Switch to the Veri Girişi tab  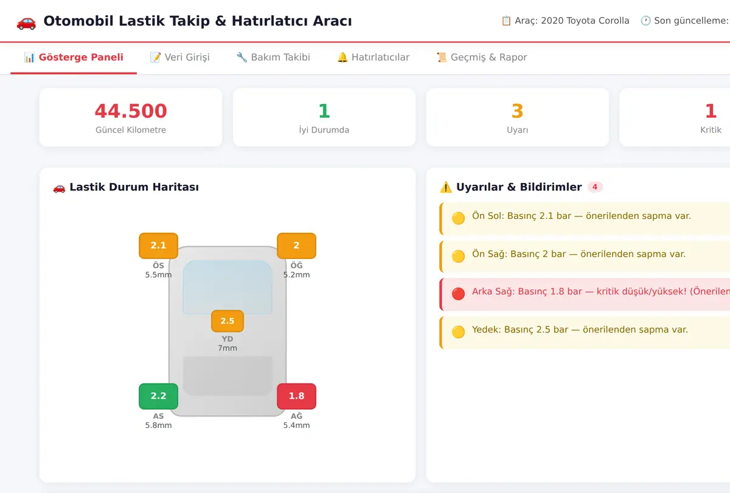pyautogui.click(x=179, y=58)
